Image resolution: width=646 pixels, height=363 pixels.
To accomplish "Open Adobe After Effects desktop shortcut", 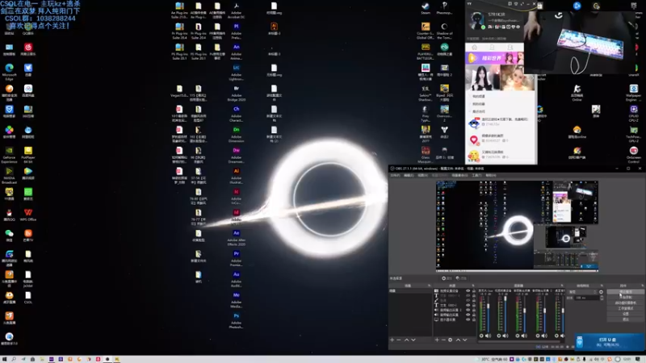I will point(236,238).
